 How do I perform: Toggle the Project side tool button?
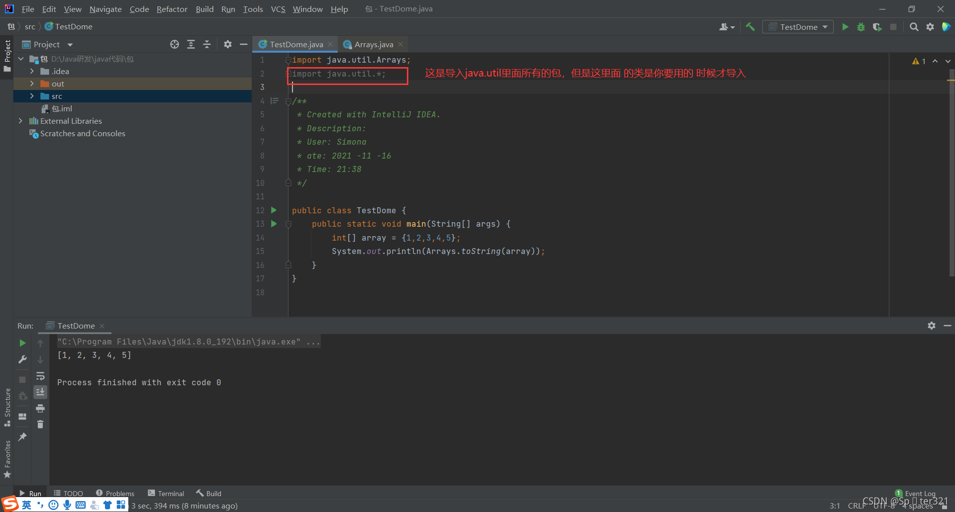(7, 55)
